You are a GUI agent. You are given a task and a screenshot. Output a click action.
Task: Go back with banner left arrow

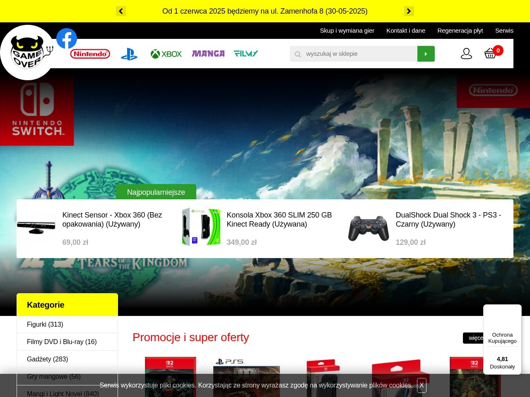tap(121, 11)
